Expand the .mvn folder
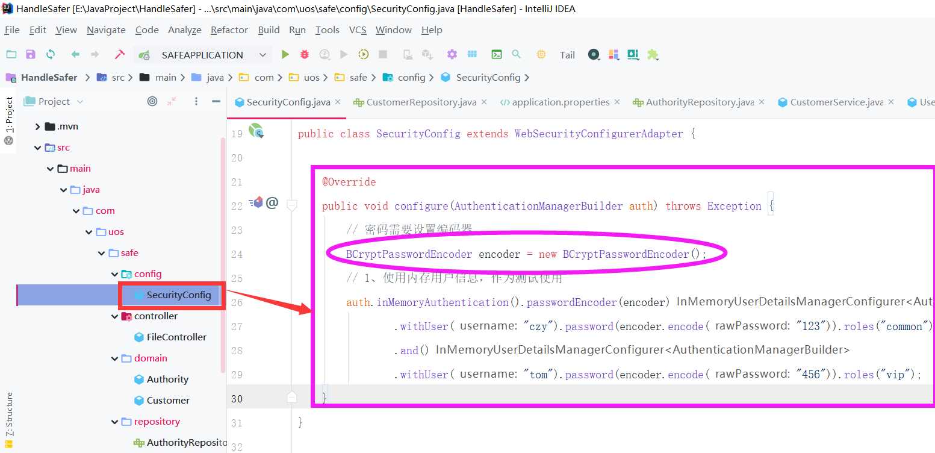 [38, 127]
